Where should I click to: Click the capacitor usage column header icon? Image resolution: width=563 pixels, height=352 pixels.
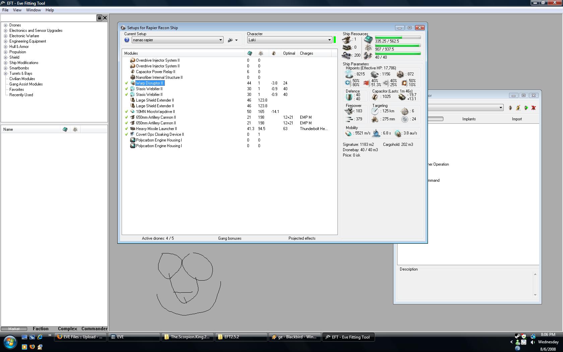pos(274,53)
